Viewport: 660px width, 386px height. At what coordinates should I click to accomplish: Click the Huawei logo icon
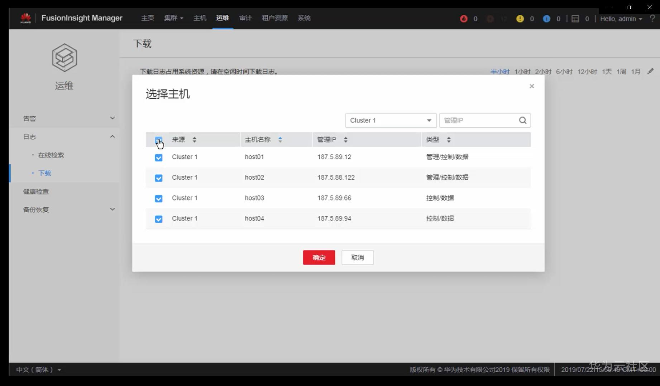click(x=26, y=18)
